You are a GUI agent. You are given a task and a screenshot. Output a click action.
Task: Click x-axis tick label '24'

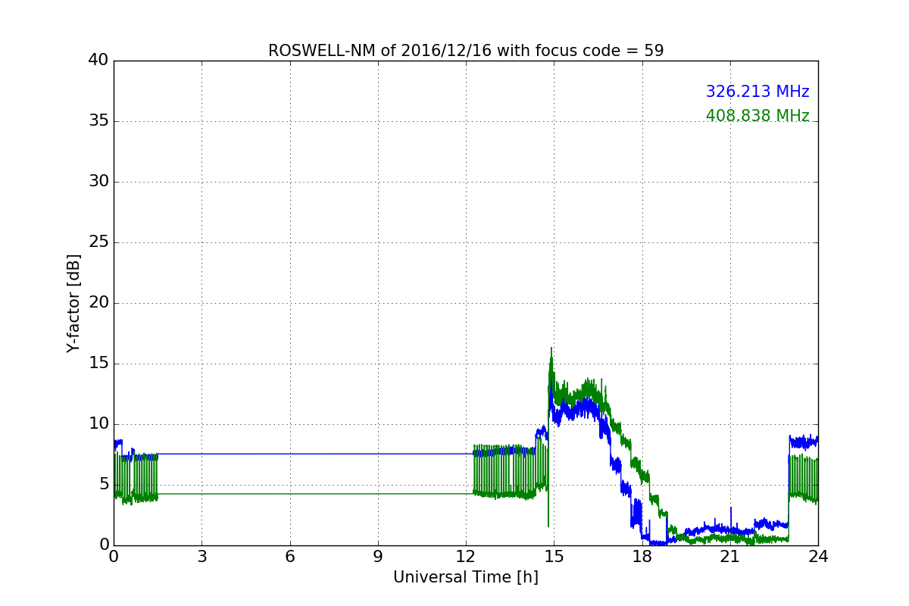click(818, 557)
